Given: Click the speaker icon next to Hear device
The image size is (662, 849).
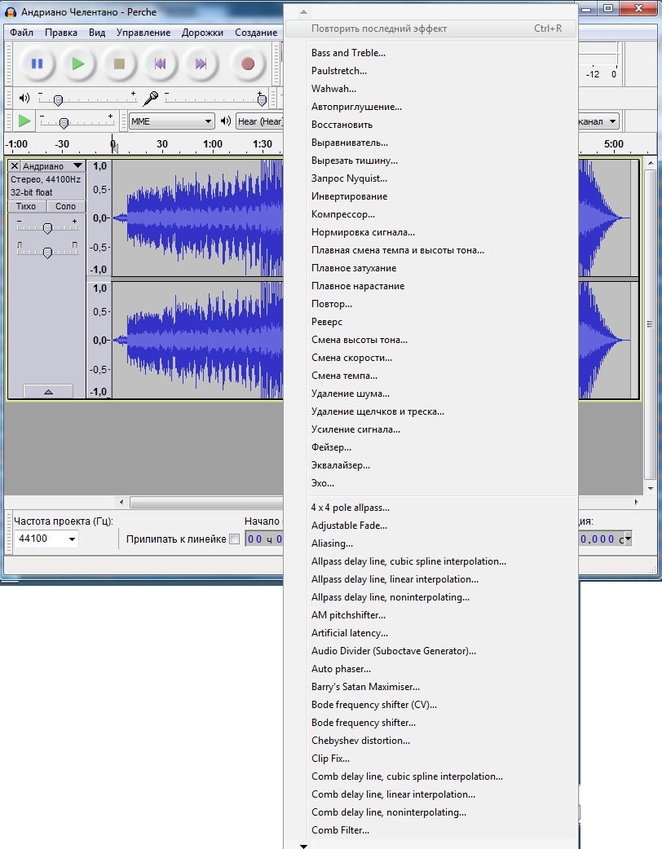Looking at the screenshot, I should pos(225,121).
